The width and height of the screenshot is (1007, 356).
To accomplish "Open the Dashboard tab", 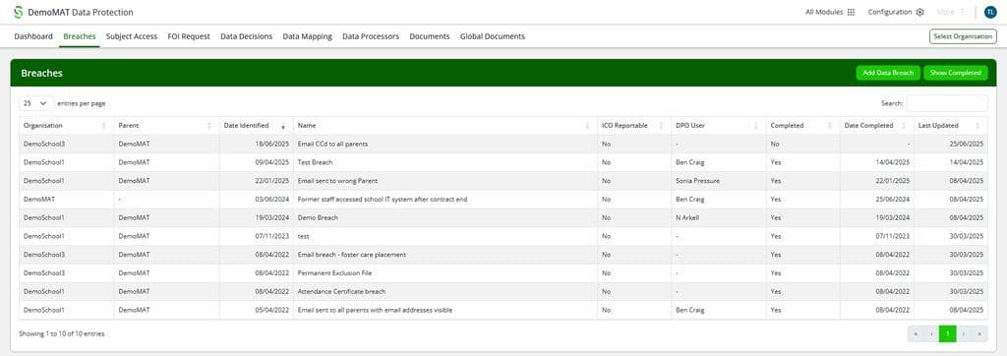I will point(33,36).
